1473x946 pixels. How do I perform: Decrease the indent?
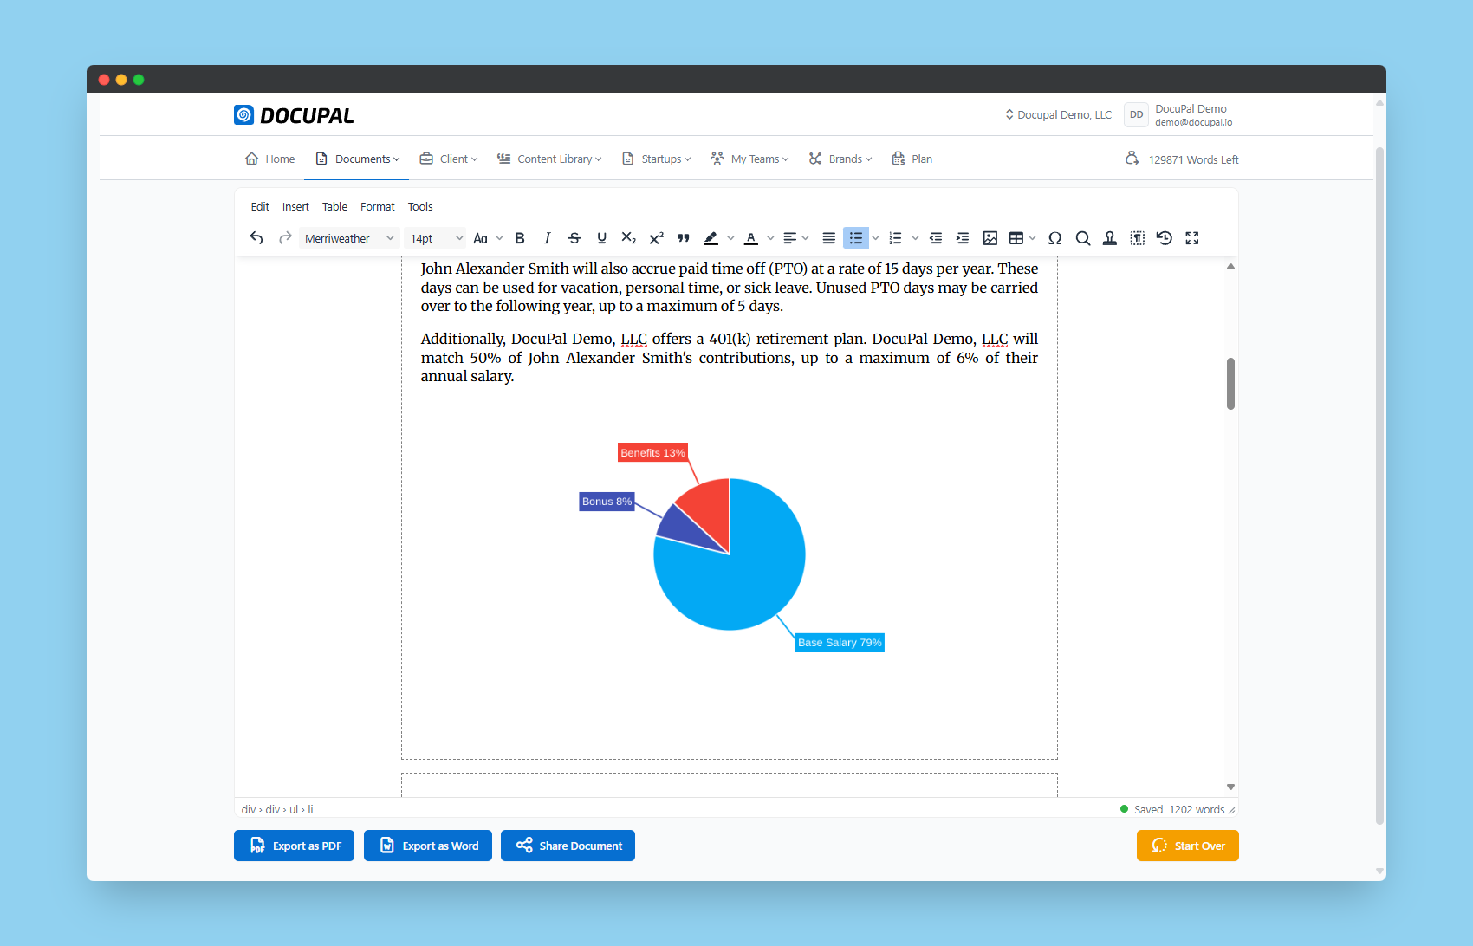(936, 238)
